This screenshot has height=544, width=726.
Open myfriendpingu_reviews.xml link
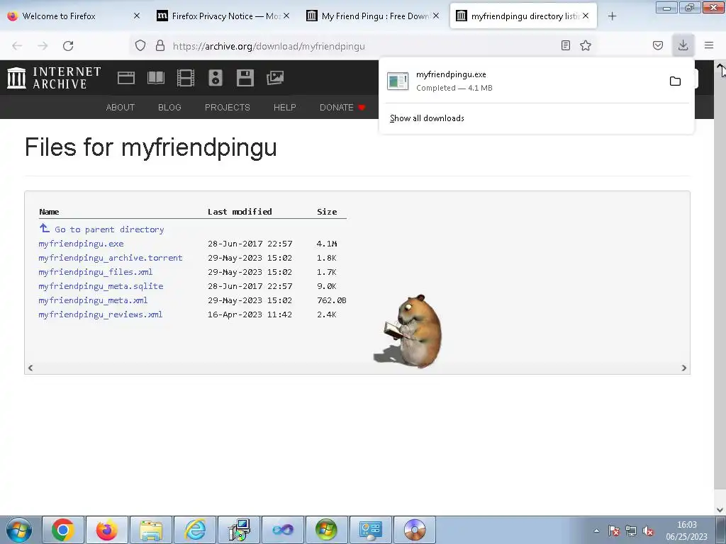point(101,314)
